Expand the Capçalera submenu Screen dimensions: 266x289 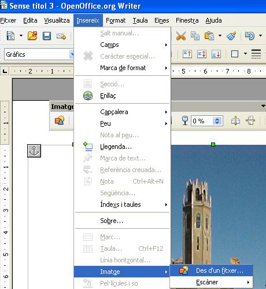pyautogui.click(x=122, y=112)
